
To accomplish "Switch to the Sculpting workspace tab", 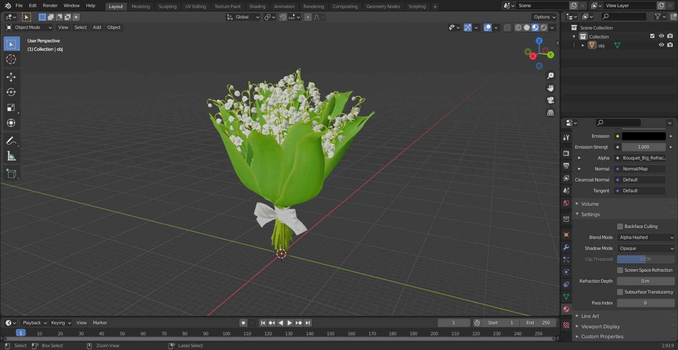I will pos(167,6).
